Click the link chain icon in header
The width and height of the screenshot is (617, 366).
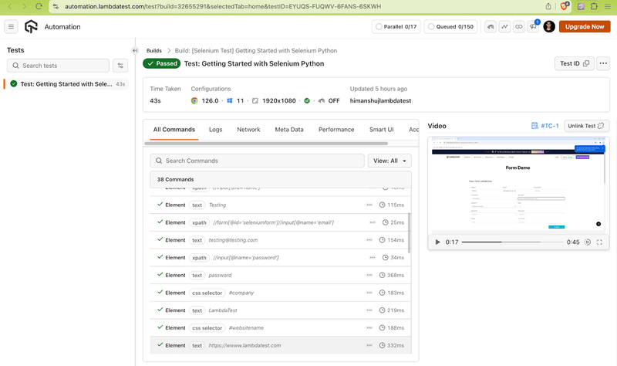point(519,27)
